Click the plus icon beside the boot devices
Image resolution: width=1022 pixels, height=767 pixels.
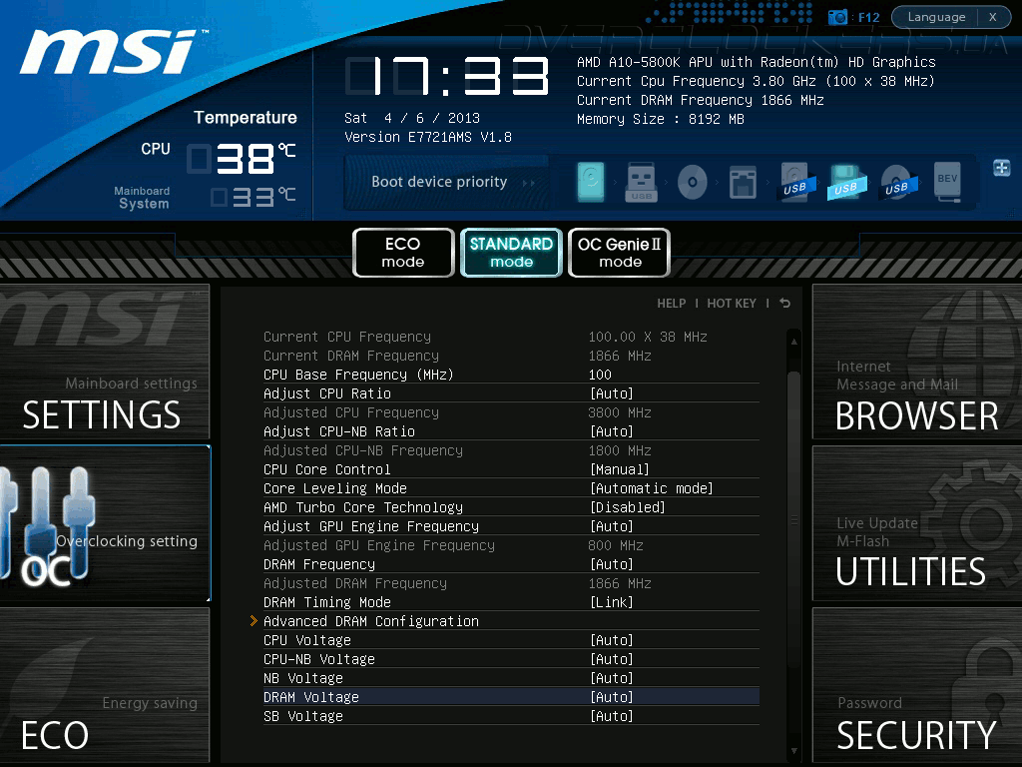(1001, 168)
